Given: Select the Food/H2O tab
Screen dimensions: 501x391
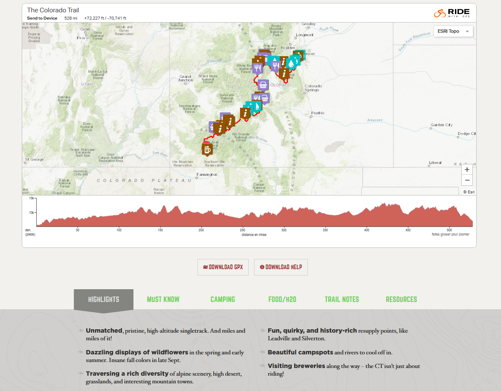Looking at the screenshot, I should (282, 299).
